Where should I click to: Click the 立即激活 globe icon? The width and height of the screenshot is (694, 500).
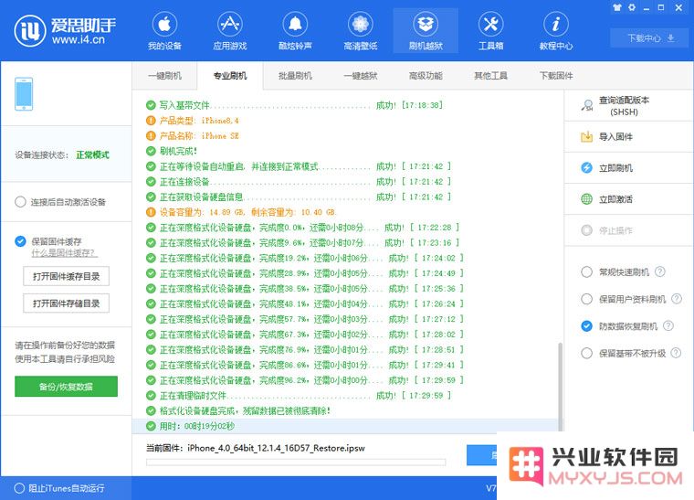point(587,199)
